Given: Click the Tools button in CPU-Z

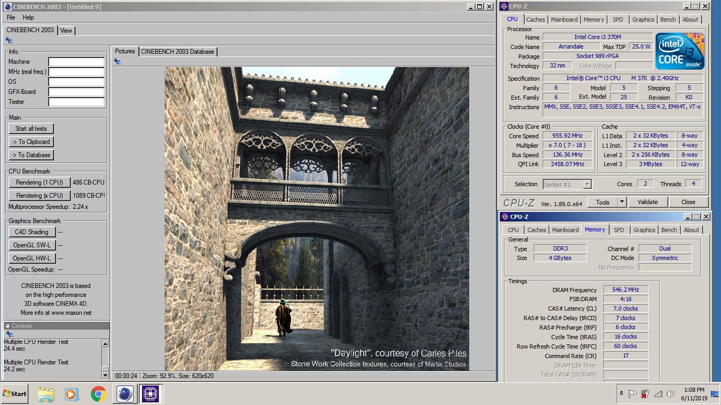Looking at the screenshot, I should point(603,202).
